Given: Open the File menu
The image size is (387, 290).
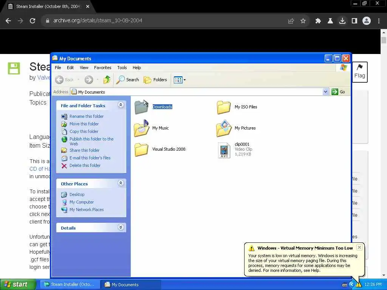Looking at the screenshot, I should click(58, 68).
